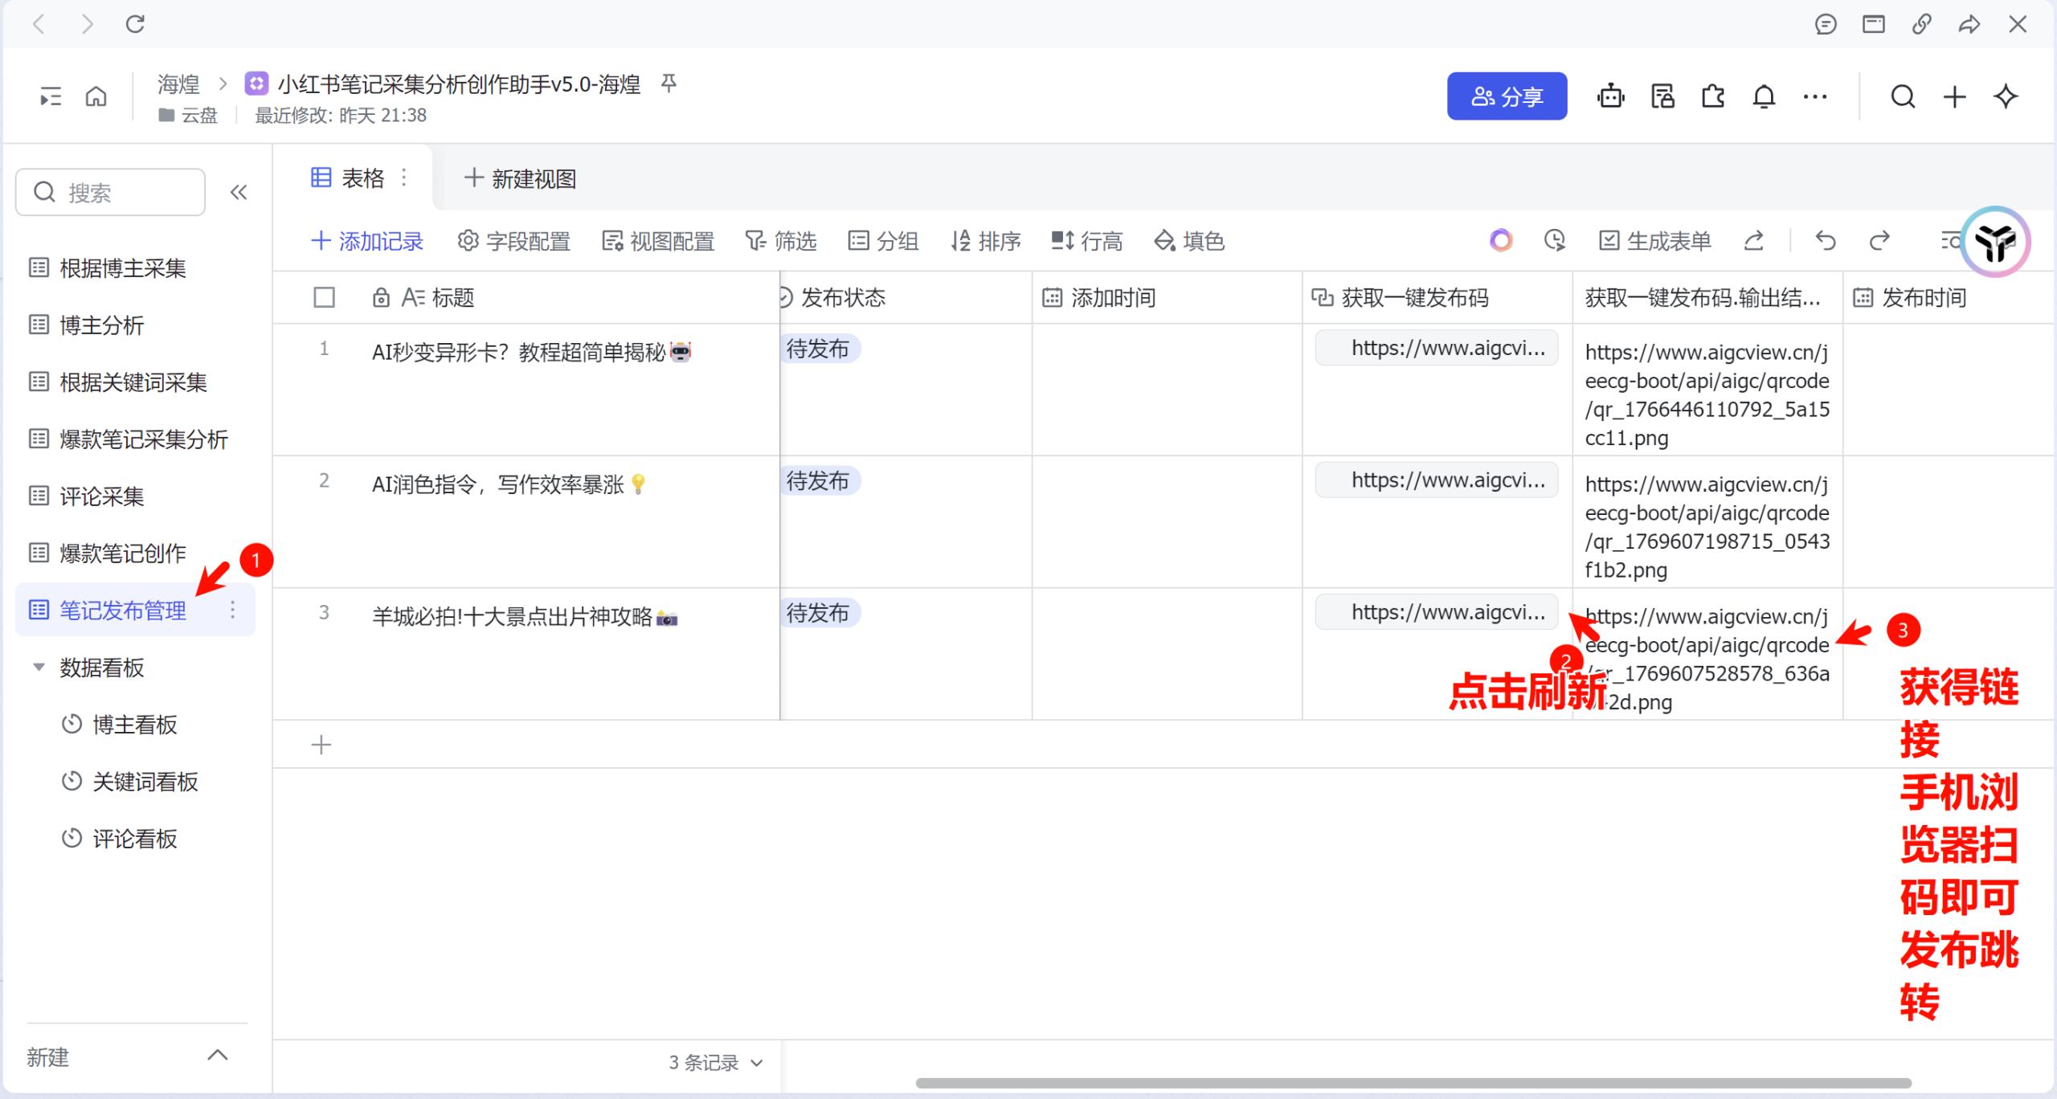This screenshot has width=2057, height=1099.
Task: Collapse the 数据看板 group in sidebar
Action: pyautogui.click(x=39, y=667)
